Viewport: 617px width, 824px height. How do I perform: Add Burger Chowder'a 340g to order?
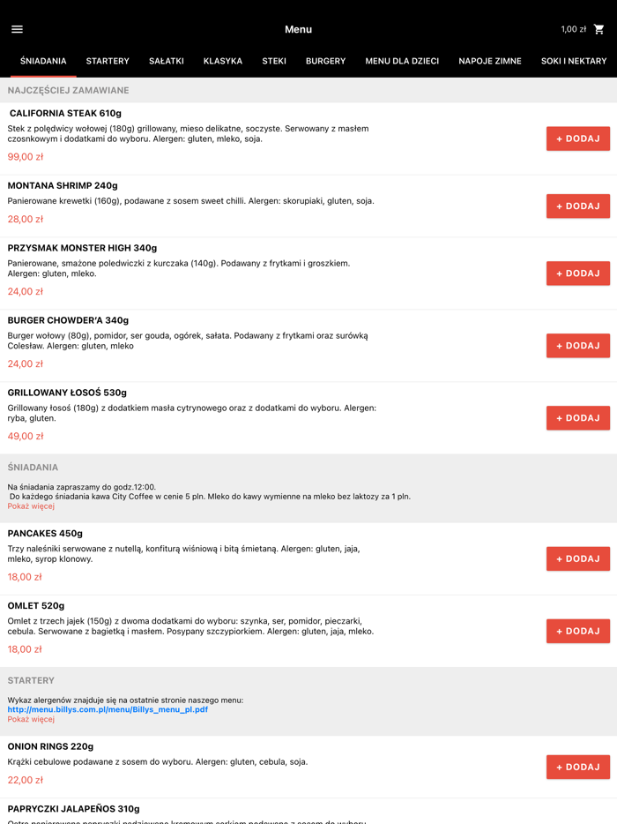577,346
